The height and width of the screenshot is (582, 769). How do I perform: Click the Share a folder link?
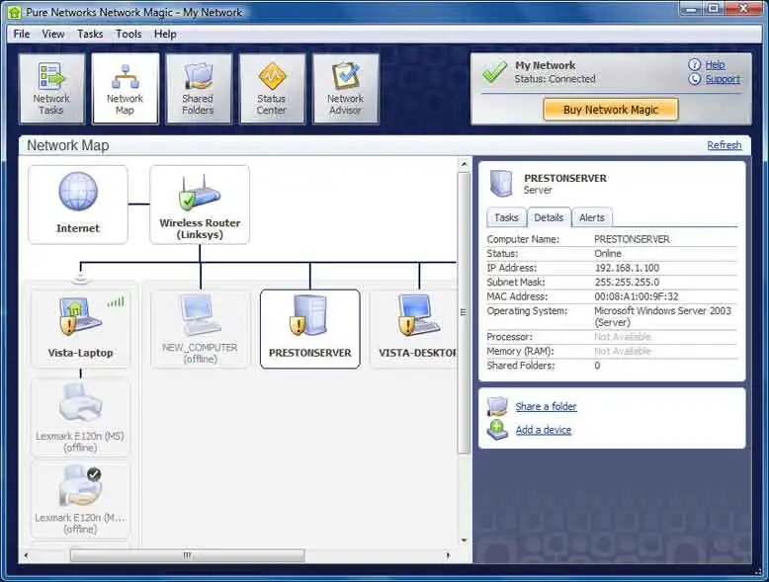point(546,406)
